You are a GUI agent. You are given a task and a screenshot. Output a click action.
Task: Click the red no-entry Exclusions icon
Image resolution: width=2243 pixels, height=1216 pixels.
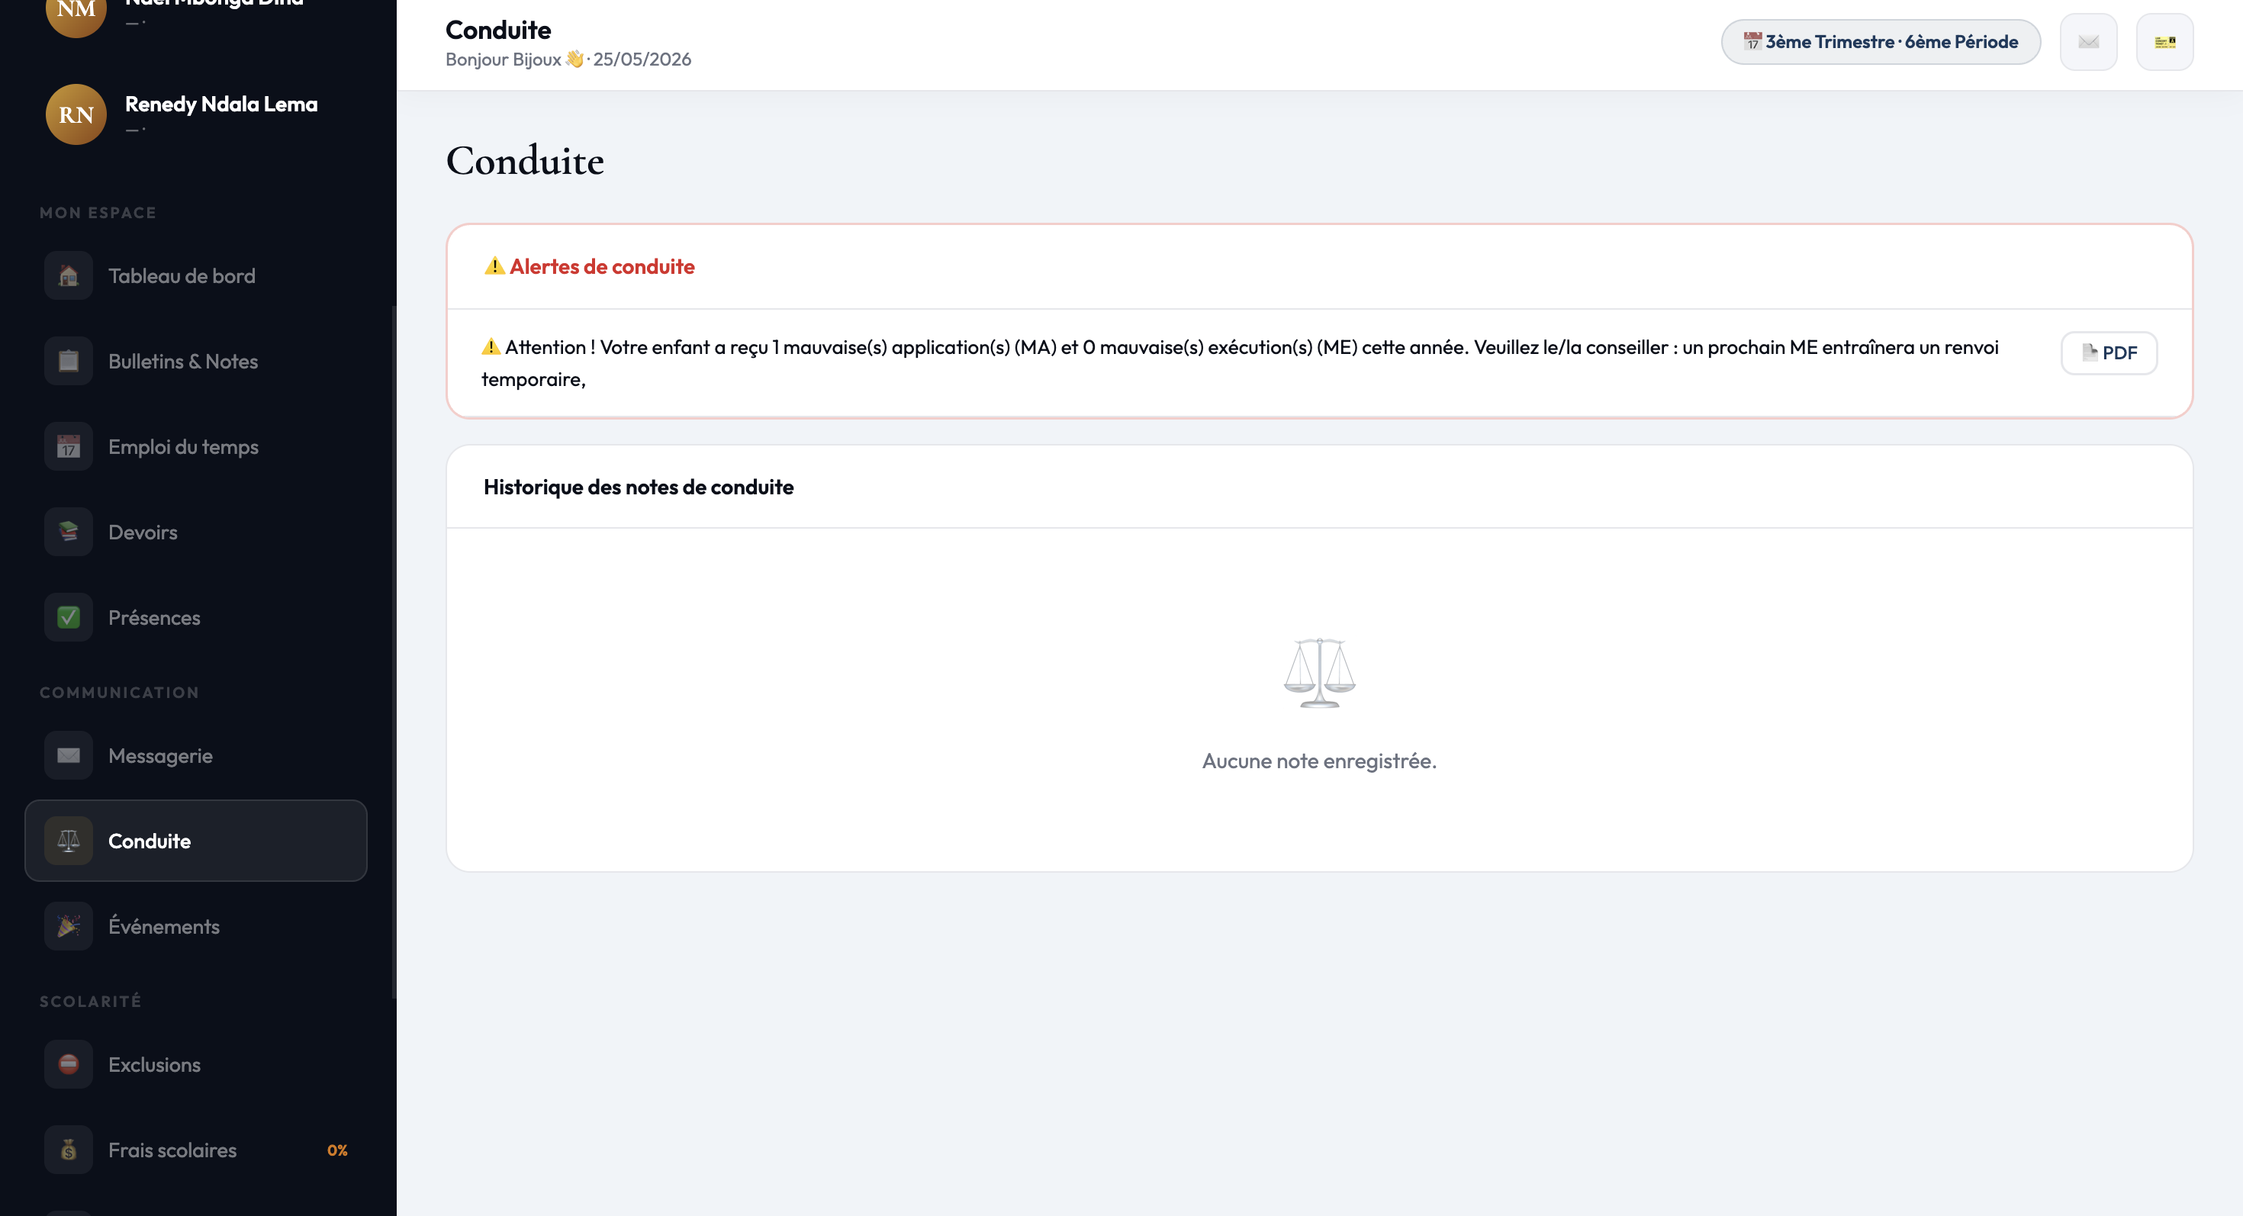tap(68, 1064)
